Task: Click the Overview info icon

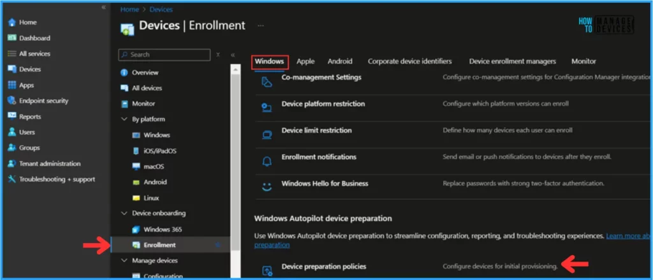Action: coord(124,73)
